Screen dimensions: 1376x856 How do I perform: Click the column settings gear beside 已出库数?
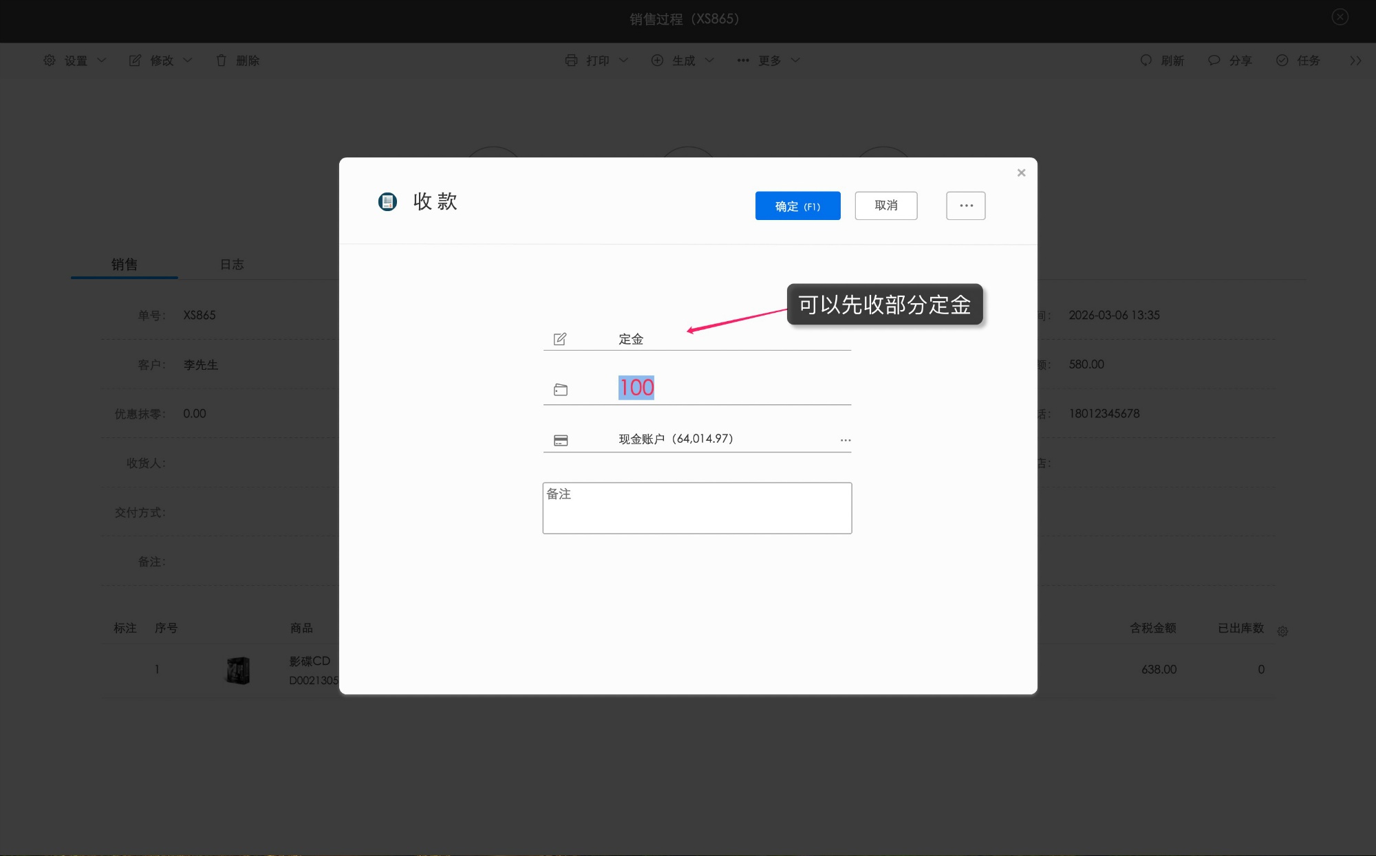(x=1282, y=630)
